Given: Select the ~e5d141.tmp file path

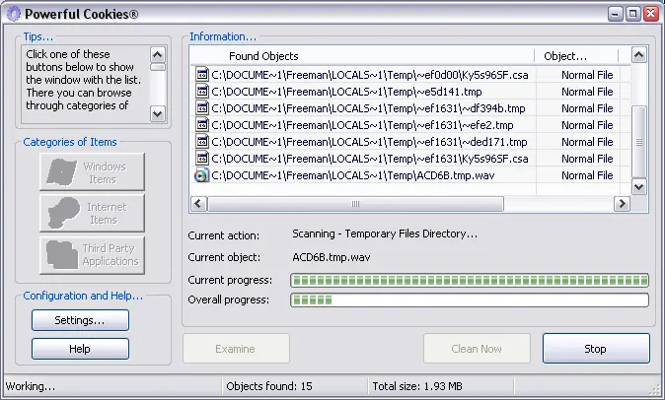Looking at the screenshot, I should 346,92.
